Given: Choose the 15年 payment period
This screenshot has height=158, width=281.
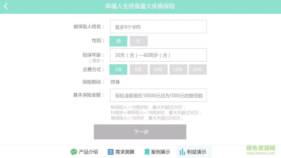Looking at the screenshot, I should [x=178, y=70].
